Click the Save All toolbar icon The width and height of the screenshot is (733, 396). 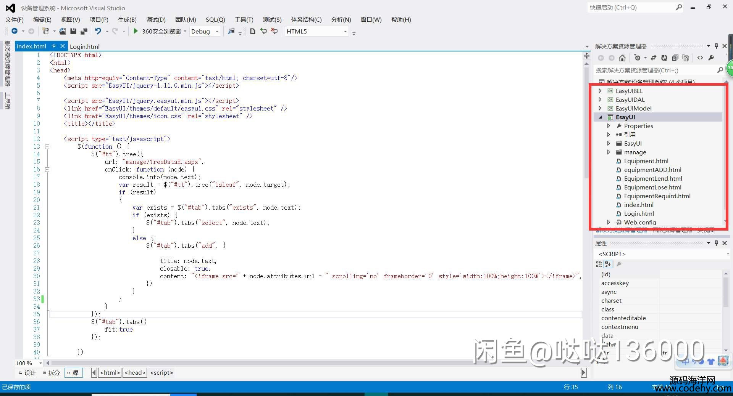point(84,31)
